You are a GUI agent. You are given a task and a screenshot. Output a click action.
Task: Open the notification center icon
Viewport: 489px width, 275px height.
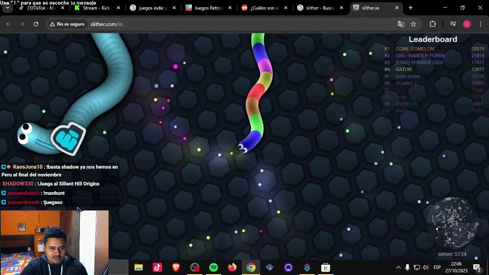coord(477,267)
